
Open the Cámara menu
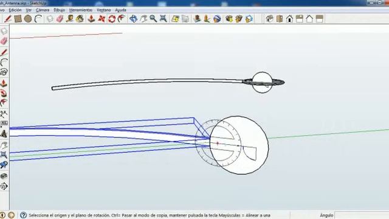[43, 10]
